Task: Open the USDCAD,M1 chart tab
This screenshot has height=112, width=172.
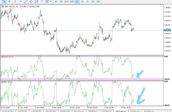Action: 8,111
